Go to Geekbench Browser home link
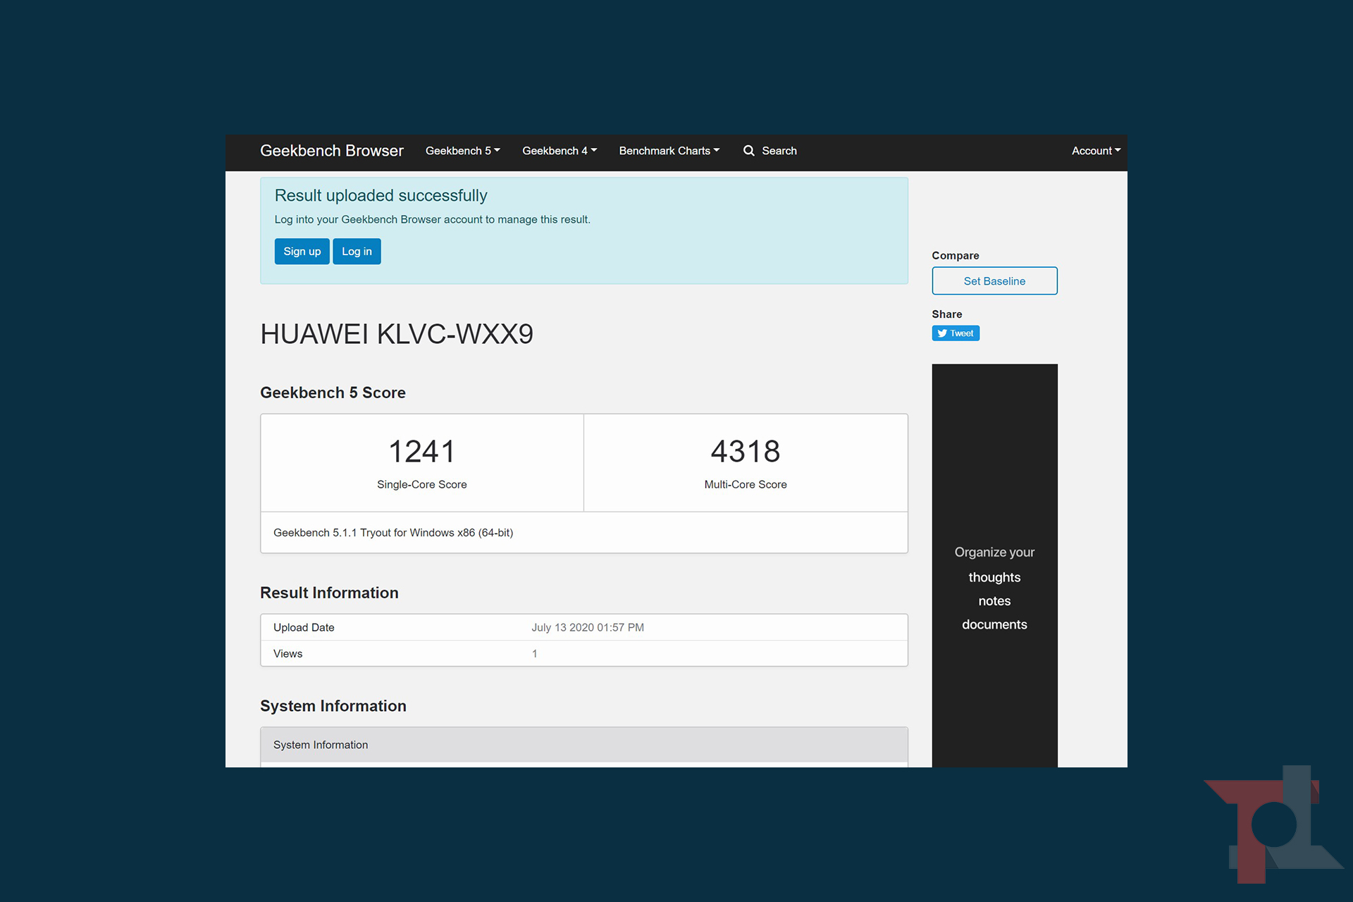1353x902 pixels. (x=331, y=151)
